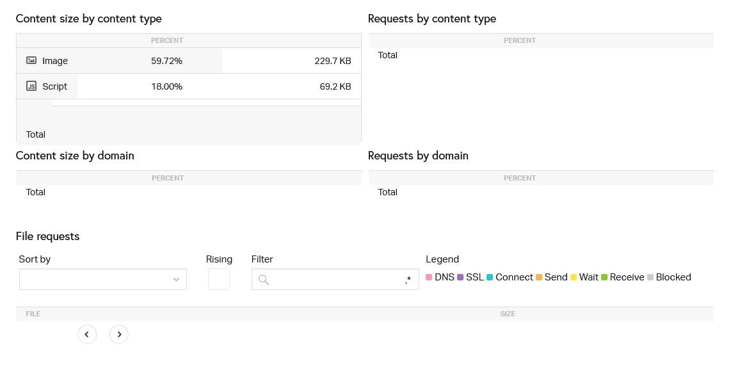Select the Script row showing 69.2 KB
This screenshot has width=740, height=379.
point(189,86)
